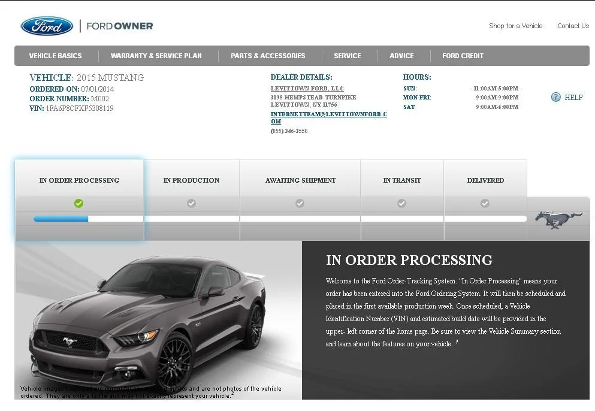Click the Shop for a Vehicle link
This screenshot has height=411, width=595.
point(516,26)
